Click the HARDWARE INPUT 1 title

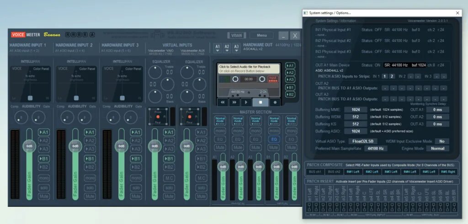coord(28,45)
